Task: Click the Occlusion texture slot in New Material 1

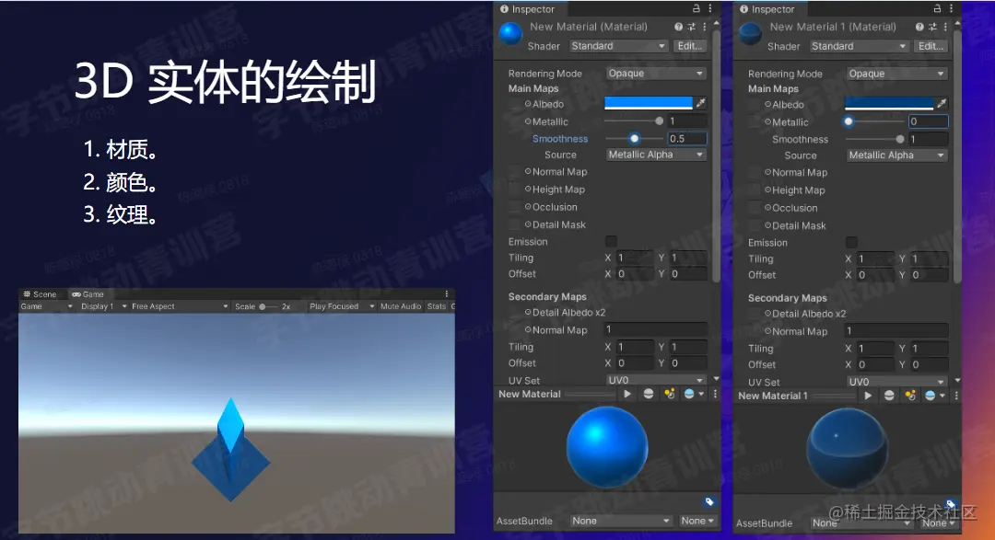Action: 755,208
